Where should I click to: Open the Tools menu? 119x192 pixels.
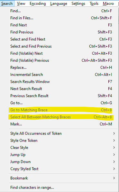pyautogui.click(x=94, y=4)
